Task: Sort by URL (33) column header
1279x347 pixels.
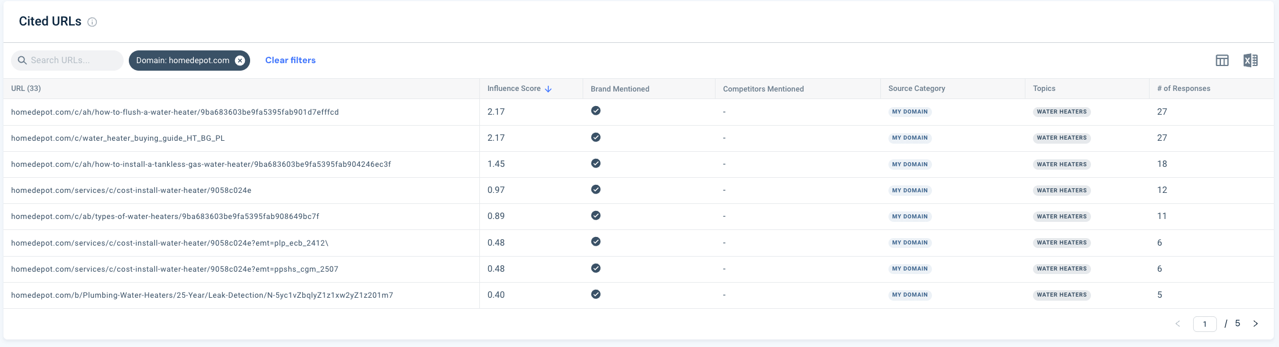Action: click(x=26, y=89)
